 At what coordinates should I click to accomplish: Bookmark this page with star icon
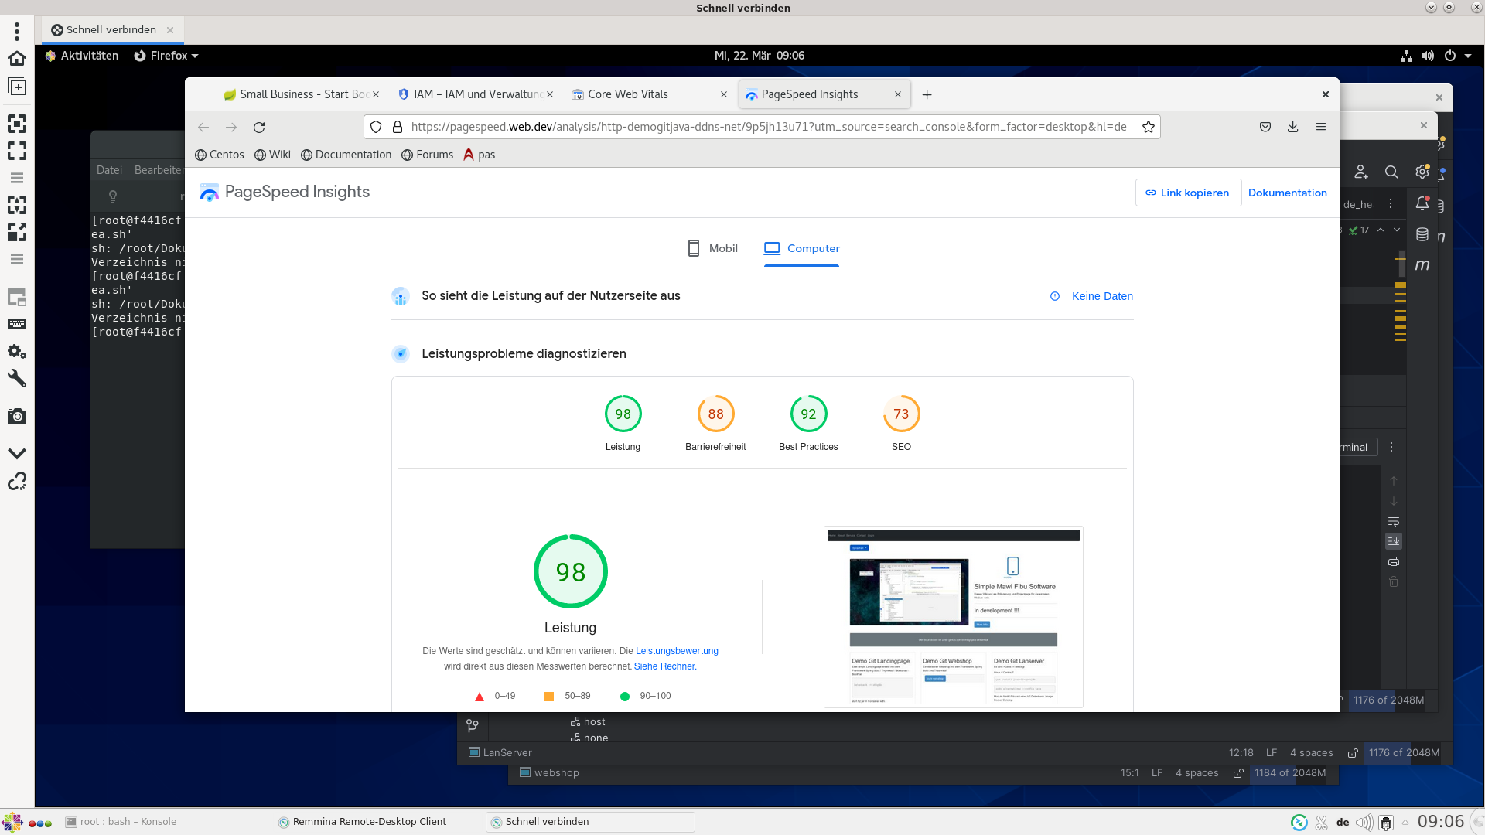click(x=1149, y=127)
